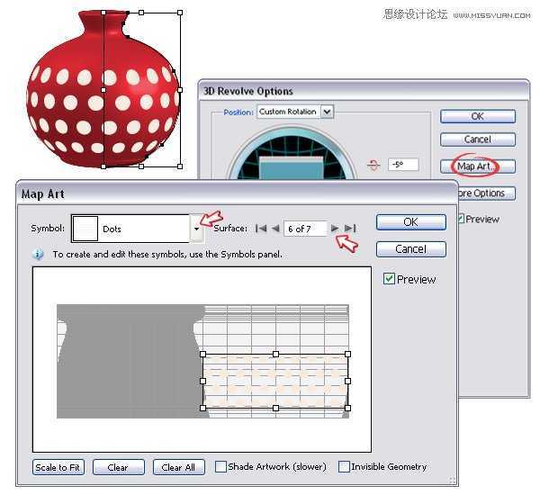Click the info icon beside symbols hint
This screenshot has width=540, height=495.
point(38,255)
